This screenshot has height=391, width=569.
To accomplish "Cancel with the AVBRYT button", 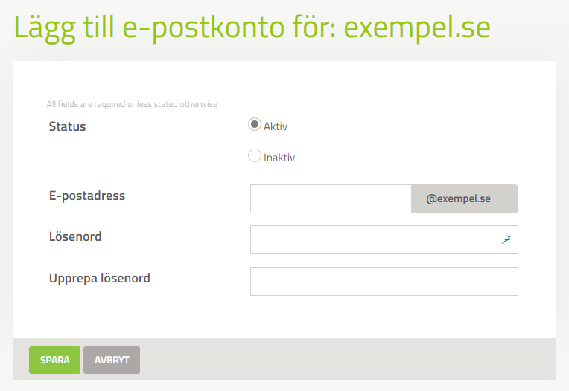I will point(112,360).
